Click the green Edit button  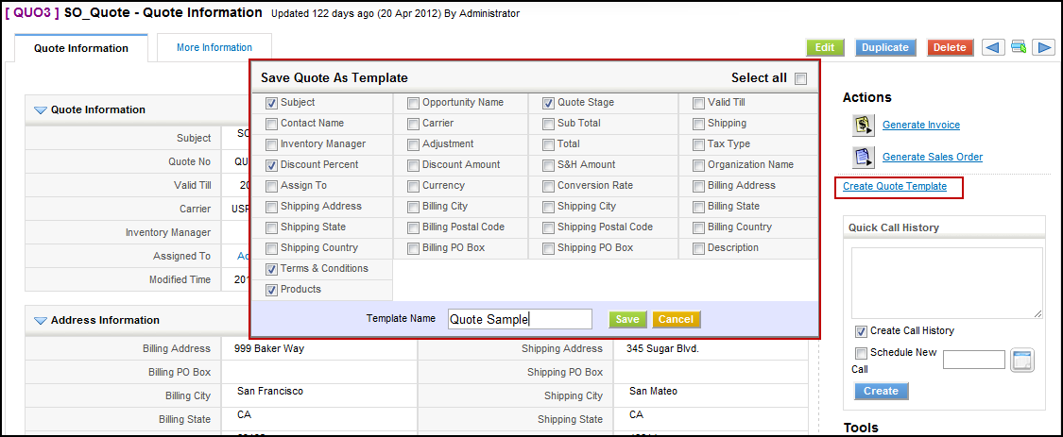click(x=825, y=47)
